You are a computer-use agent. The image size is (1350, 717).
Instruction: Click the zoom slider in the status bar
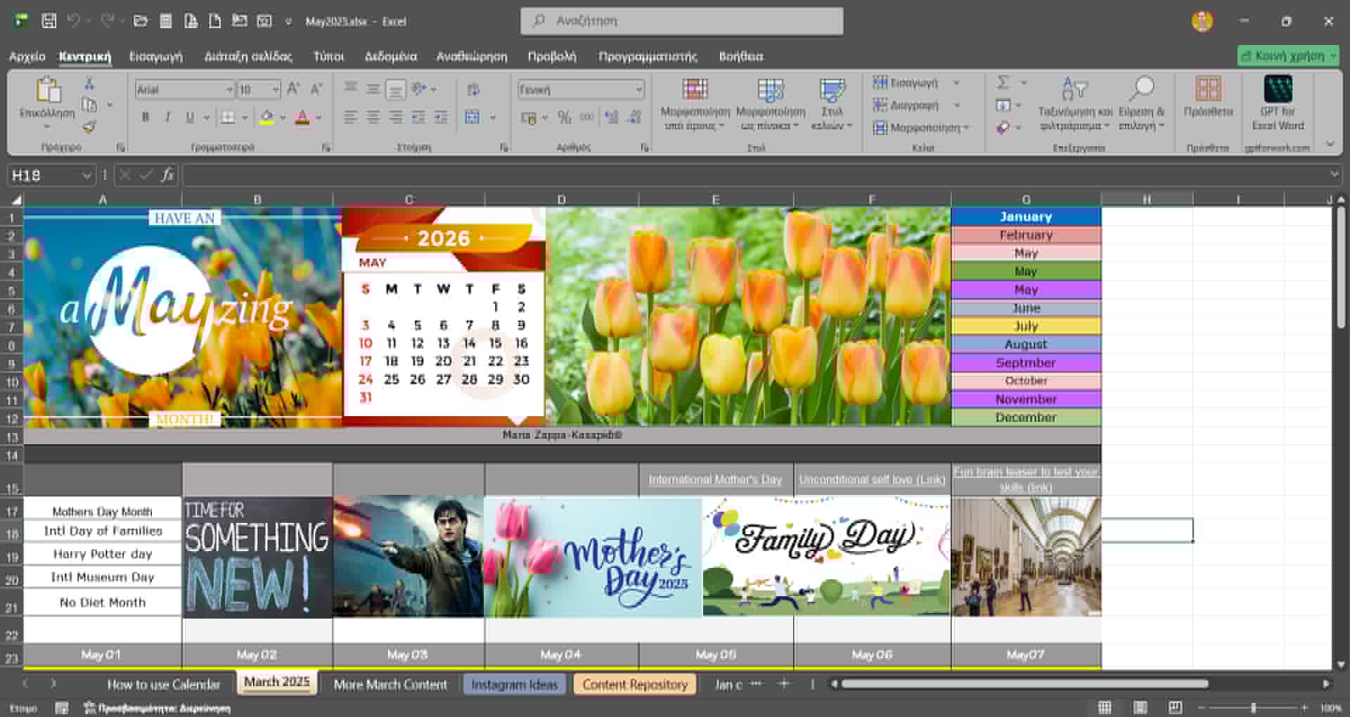1253,708
